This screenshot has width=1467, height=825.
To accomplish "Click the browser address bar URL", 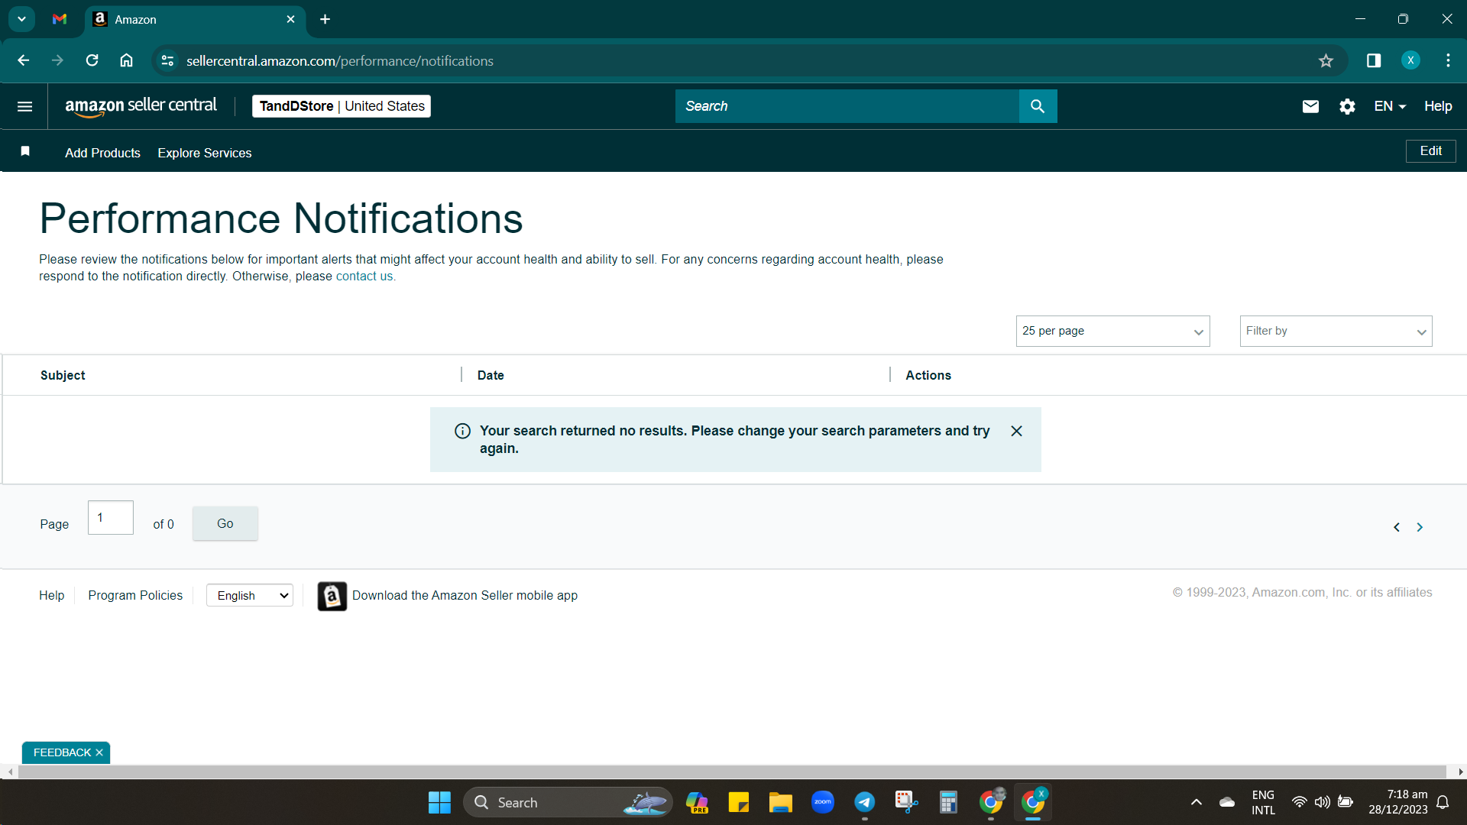I will [340, 61].
